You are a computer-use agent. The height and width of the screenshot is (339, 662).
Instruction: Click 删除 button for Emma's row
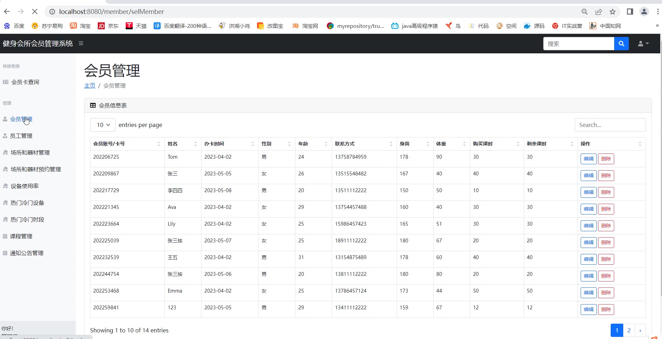[x=606, y=293]
